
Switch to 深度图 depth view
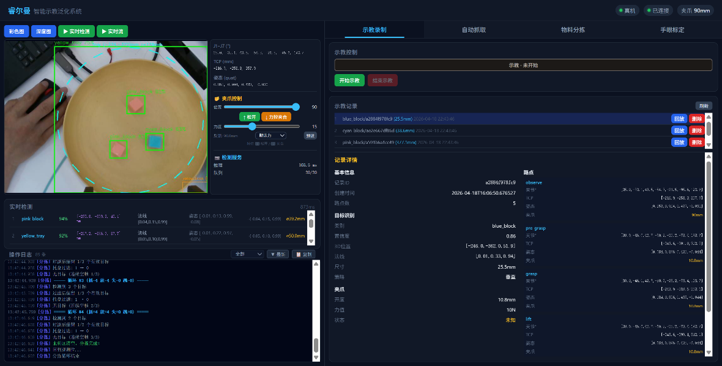(43, 31)
